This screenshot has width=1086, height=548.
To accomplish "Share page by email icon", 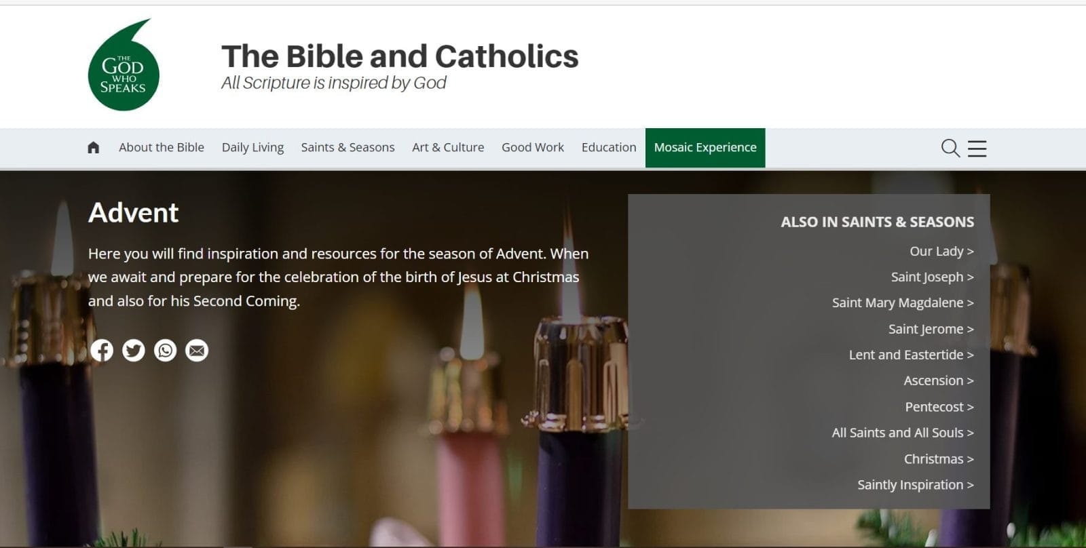I will pyautogui.click(x=197, y=351).
